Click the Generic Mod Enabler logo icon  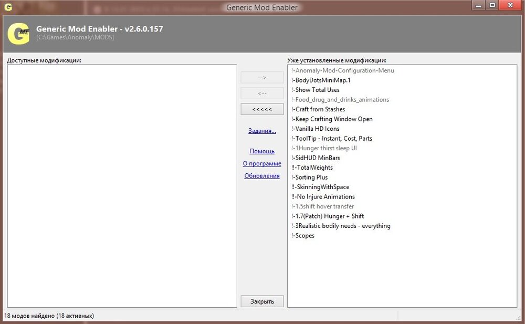18,34
